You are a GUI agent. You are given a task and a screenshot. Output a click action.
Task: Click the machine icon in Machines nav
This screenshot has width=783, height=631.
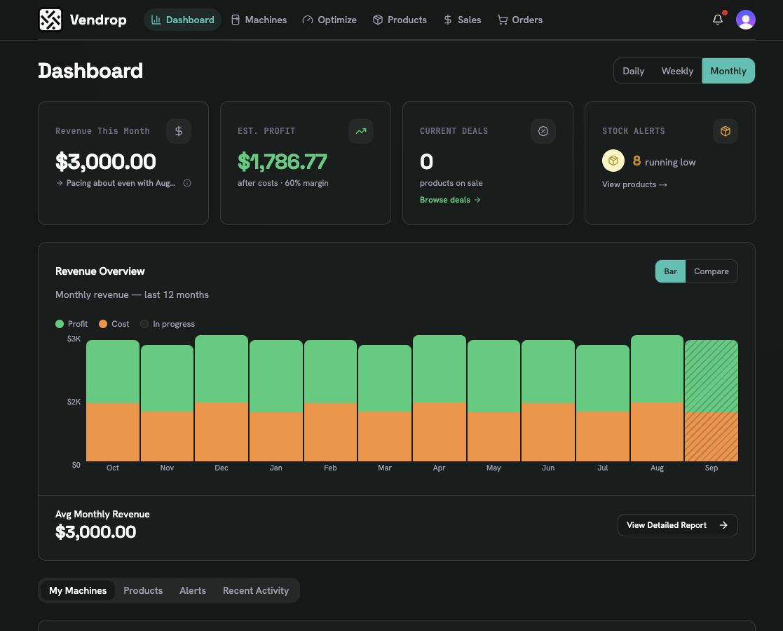click(236, 20)
